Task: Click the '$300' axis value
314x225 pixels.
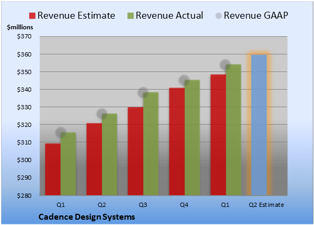Action: pos(24,160)
